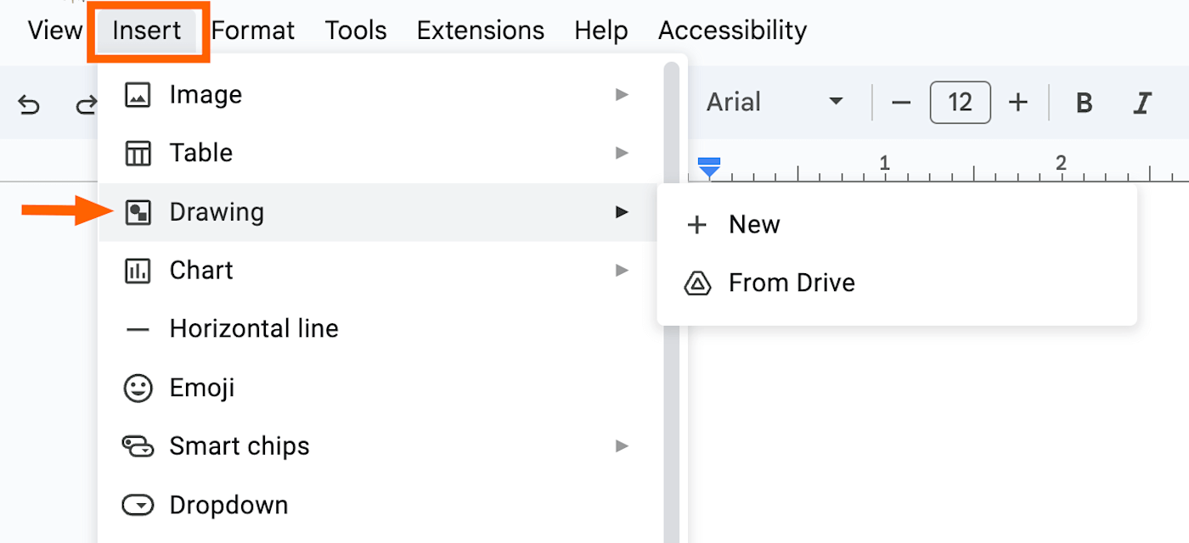
Task: Click the blue indent marker on ruler
Action: point(709,167)
